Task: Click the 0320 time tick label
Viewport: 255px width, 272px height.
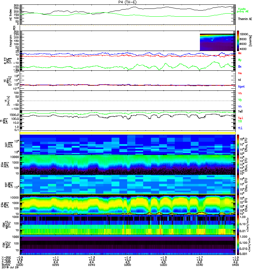Action: 164,265
